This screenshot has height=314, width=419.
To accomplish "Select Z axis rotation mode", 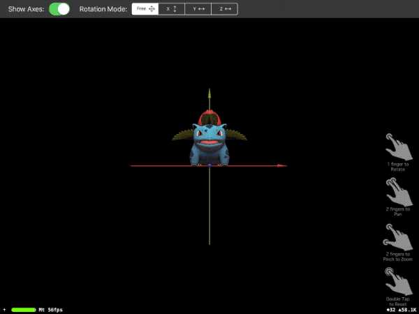I will 224,9.
